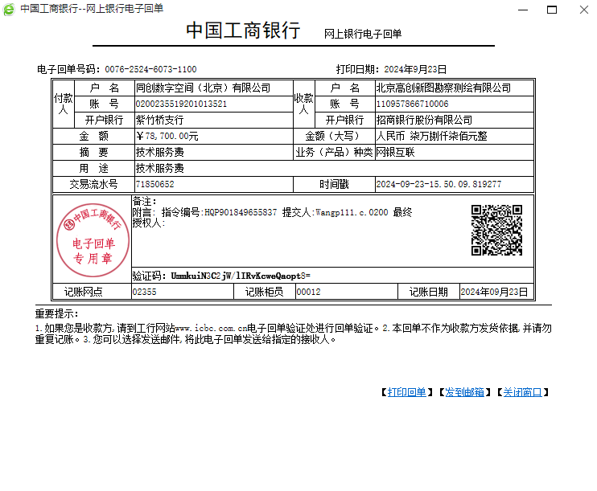The width and height of the screenshot is (597, 491).
Task: Click instruction number HQP901849655837
Action: [241, 212]
